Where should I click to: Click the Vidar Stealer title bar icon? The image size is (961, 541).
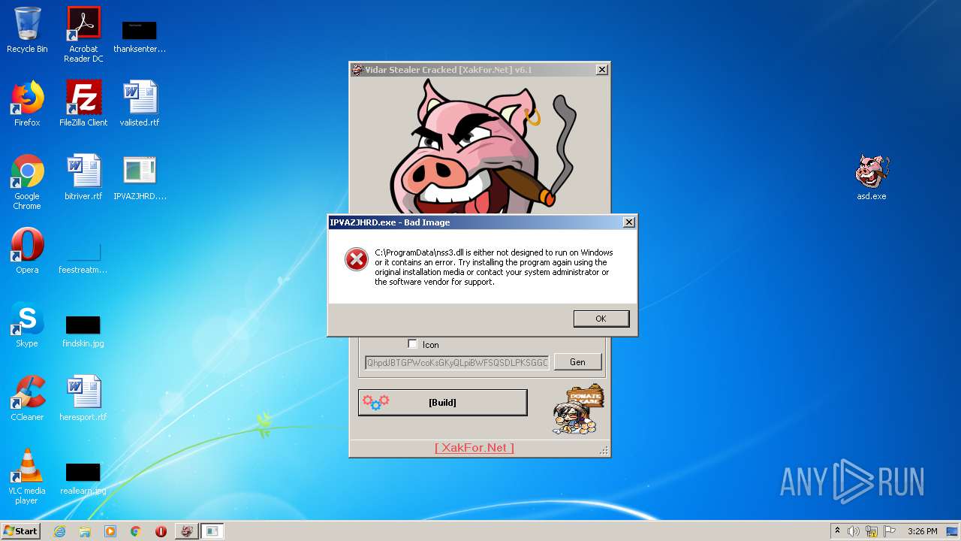pyautogui.click(x=357, y=70)
